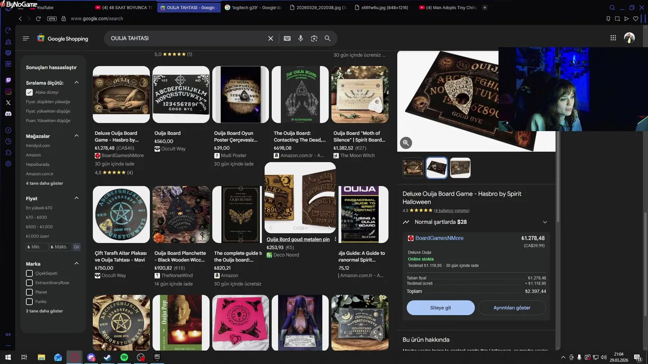The image size is (648, 364).
Task: Pin the page using the toolbar pin icon
Action: tap(608, 19)
